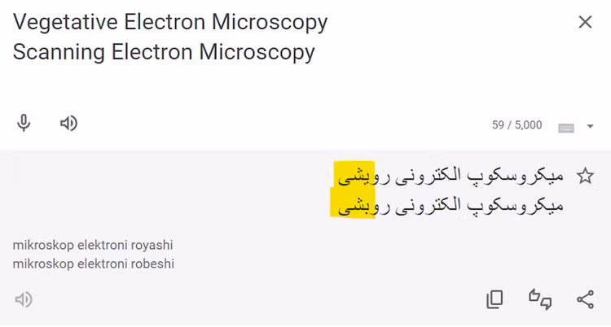Rate this translation with the thumbs icon
This screenshot has width=611, height=327.
pyautogui.click(x=540, y=299)
